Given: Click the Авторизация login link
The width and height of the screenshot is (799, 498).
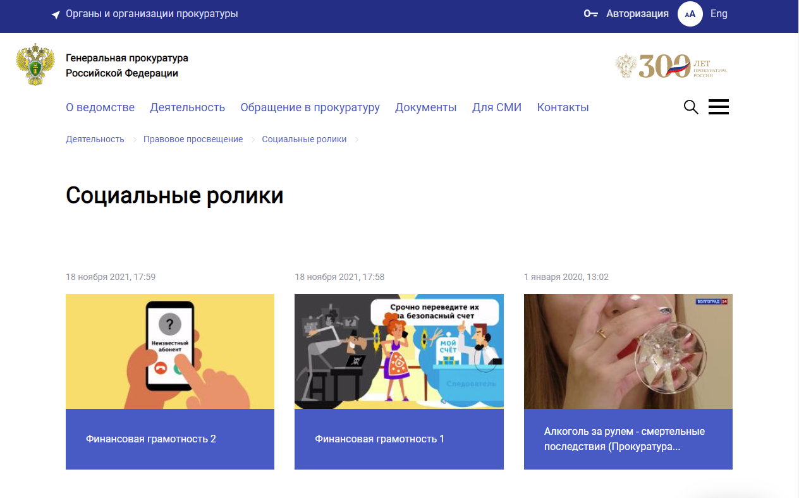Looking at the screenshot, I should coord(637,14).
